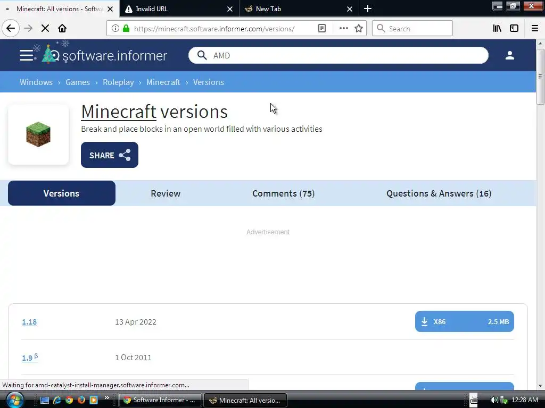The height and width of the screenshot is (408, 545).
Task: Open version 1.9 beta link
Action: (30, 358)
